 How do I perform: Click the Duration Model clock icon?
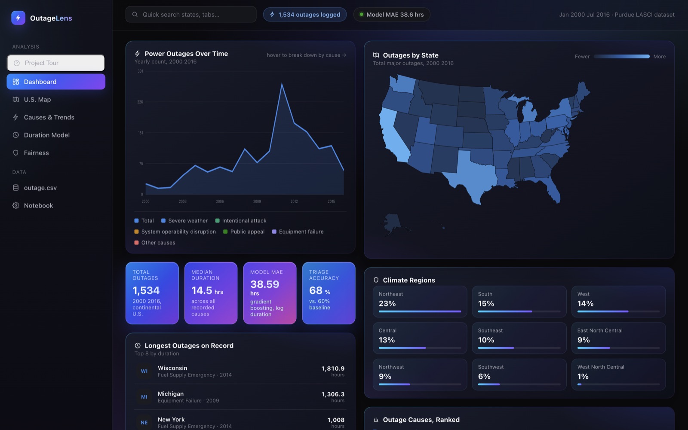(16, 135)
